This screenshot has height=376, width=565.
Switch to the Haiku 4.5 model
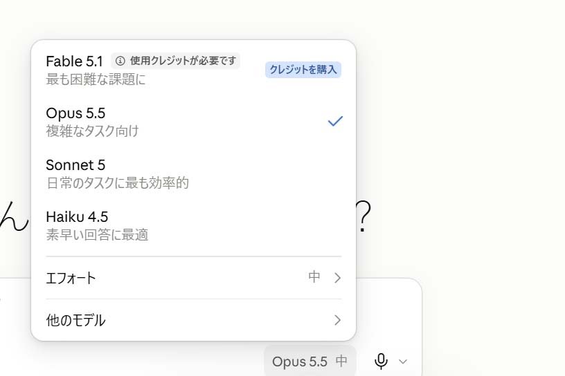(x=193, y=225)
